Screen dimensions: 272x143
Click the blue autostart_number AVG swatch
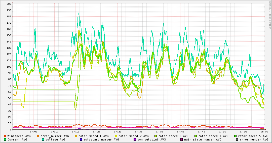[x=81, y=139]
